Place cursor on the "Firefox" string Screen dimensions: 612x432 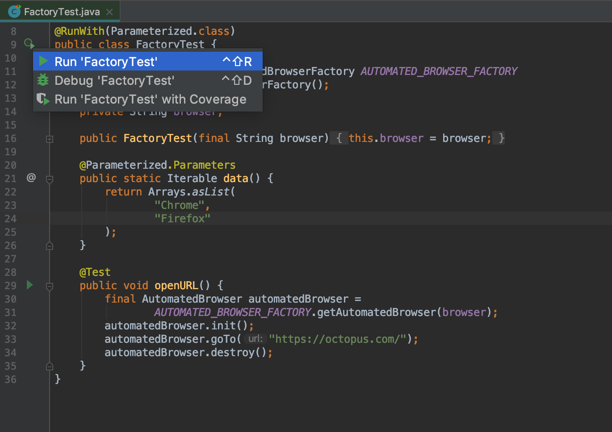(x=182, y=219)
